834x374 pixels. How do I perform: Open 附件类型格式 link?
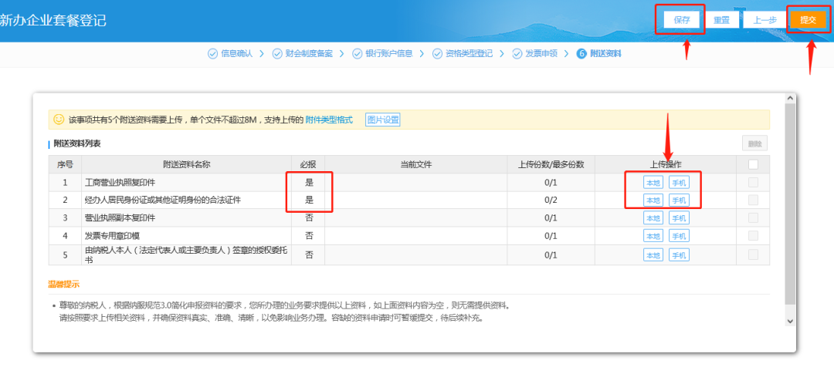pyautogui.click(x=329, y=120)
